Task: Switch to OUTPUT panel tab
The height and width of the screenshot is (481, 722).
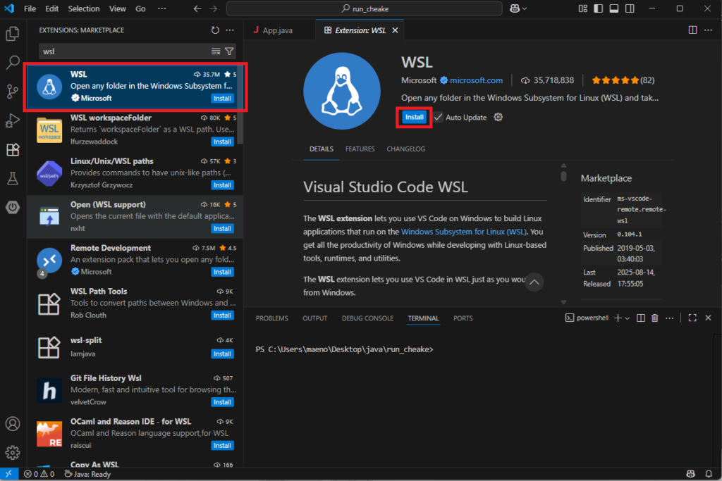Action: tap(315, 318)
